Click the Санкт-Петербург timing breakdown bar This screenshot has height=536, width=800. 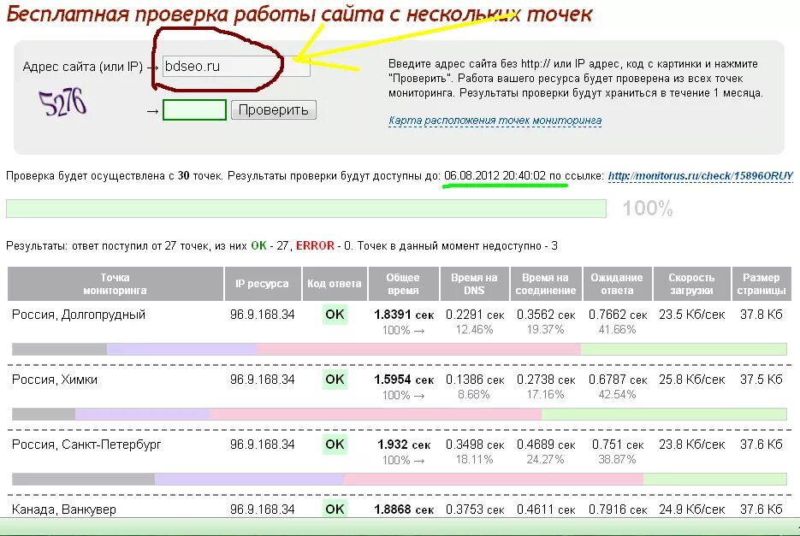click(x=400, y=479)
